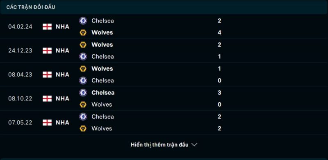Select NHA league label on 24.12.23 row
Image resolution: width=328 pixels, height=160 pixels.
[63, 51]
